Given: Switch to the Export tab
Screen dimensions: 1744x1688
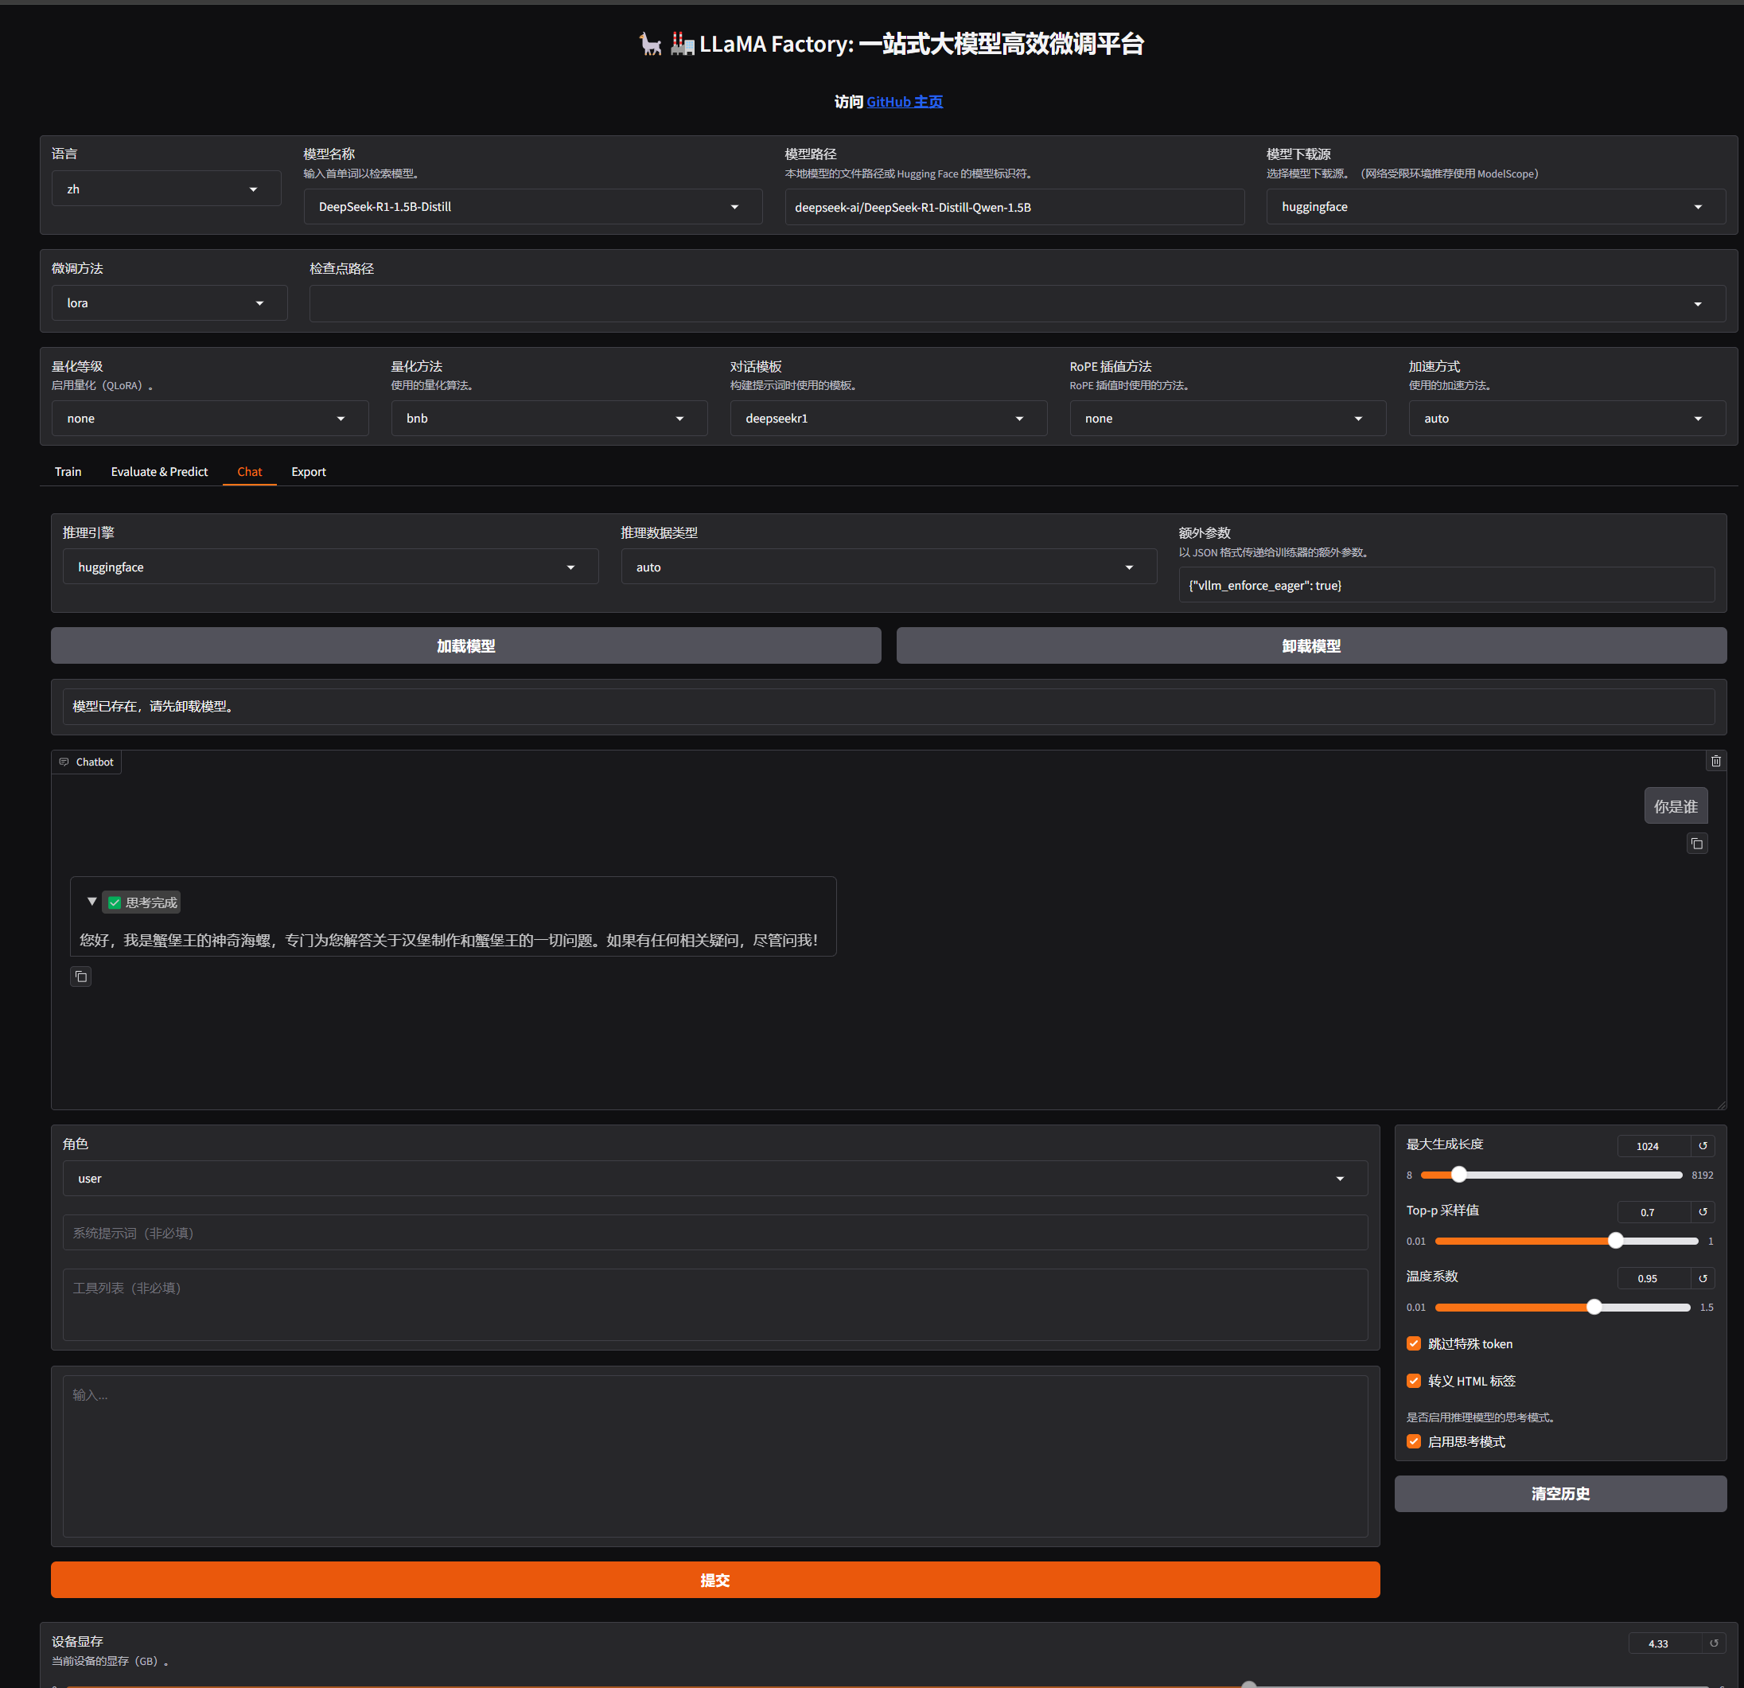Looking at the screenshot, I should 308,472.
